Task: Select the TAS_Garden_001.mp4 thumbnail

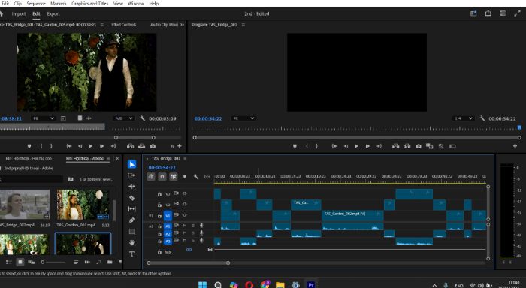Action: 83,205
